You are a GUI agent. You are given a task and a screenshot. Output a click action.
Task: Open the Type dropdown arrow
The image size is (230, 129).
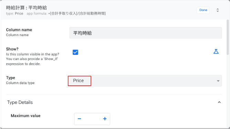(x=218, y=81)
